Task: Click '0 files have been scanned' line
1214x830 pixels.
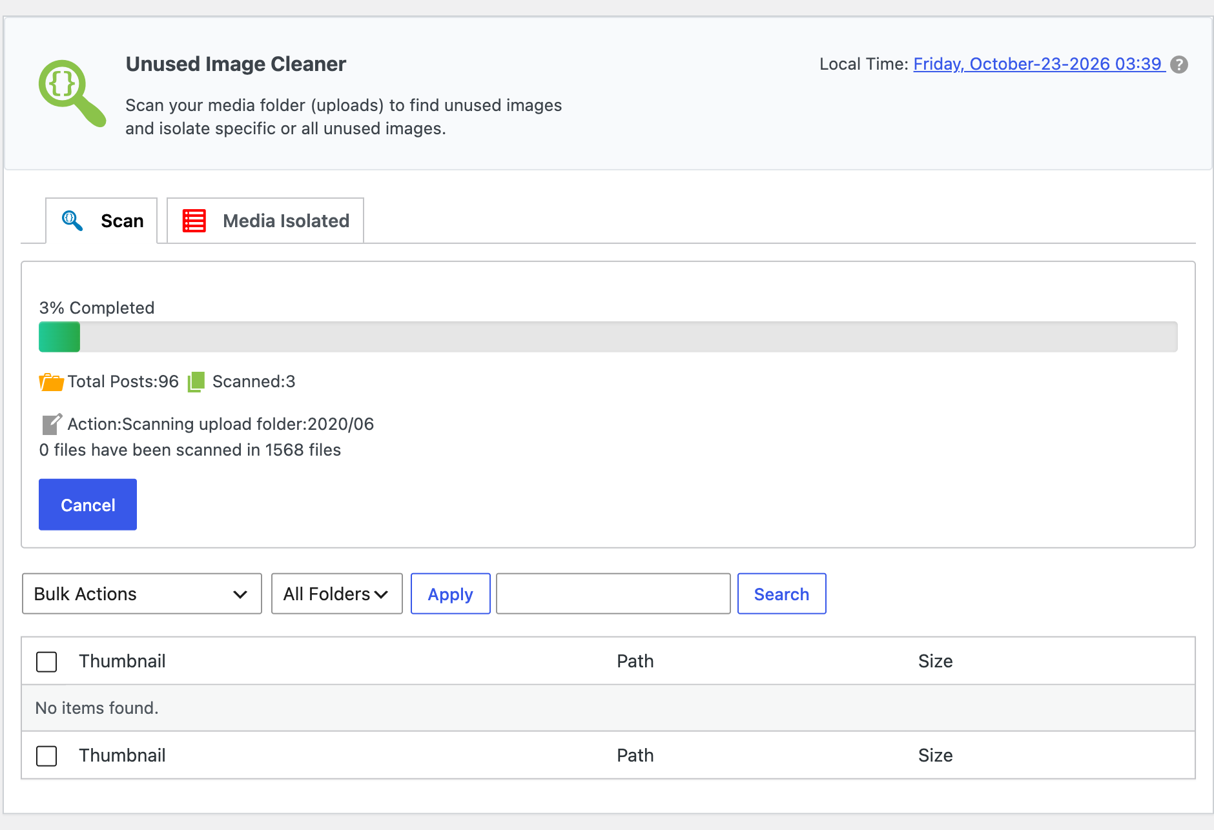Action: click(190, 450)
